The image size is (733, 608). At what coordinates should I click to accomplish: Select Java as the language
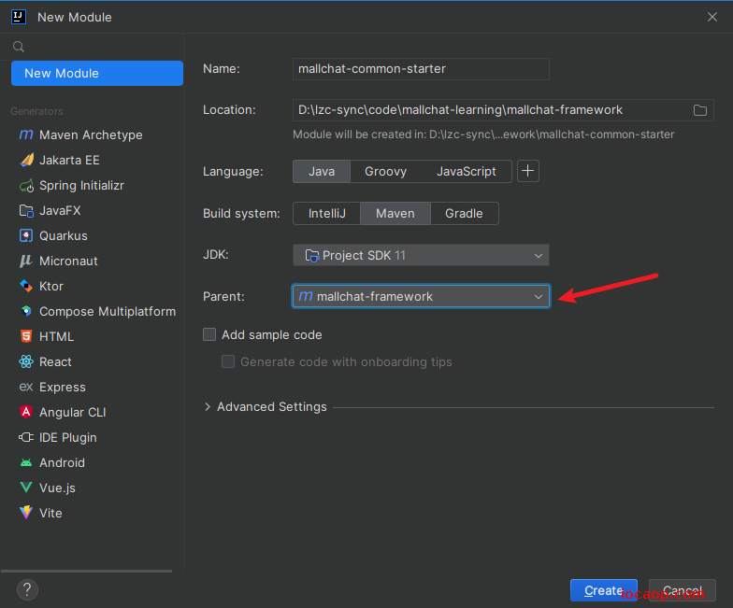pos(322,172)
